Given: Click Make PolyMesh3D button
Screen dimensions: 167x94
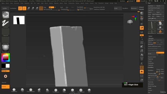Looking at the screenshot, I should [158, 14].
